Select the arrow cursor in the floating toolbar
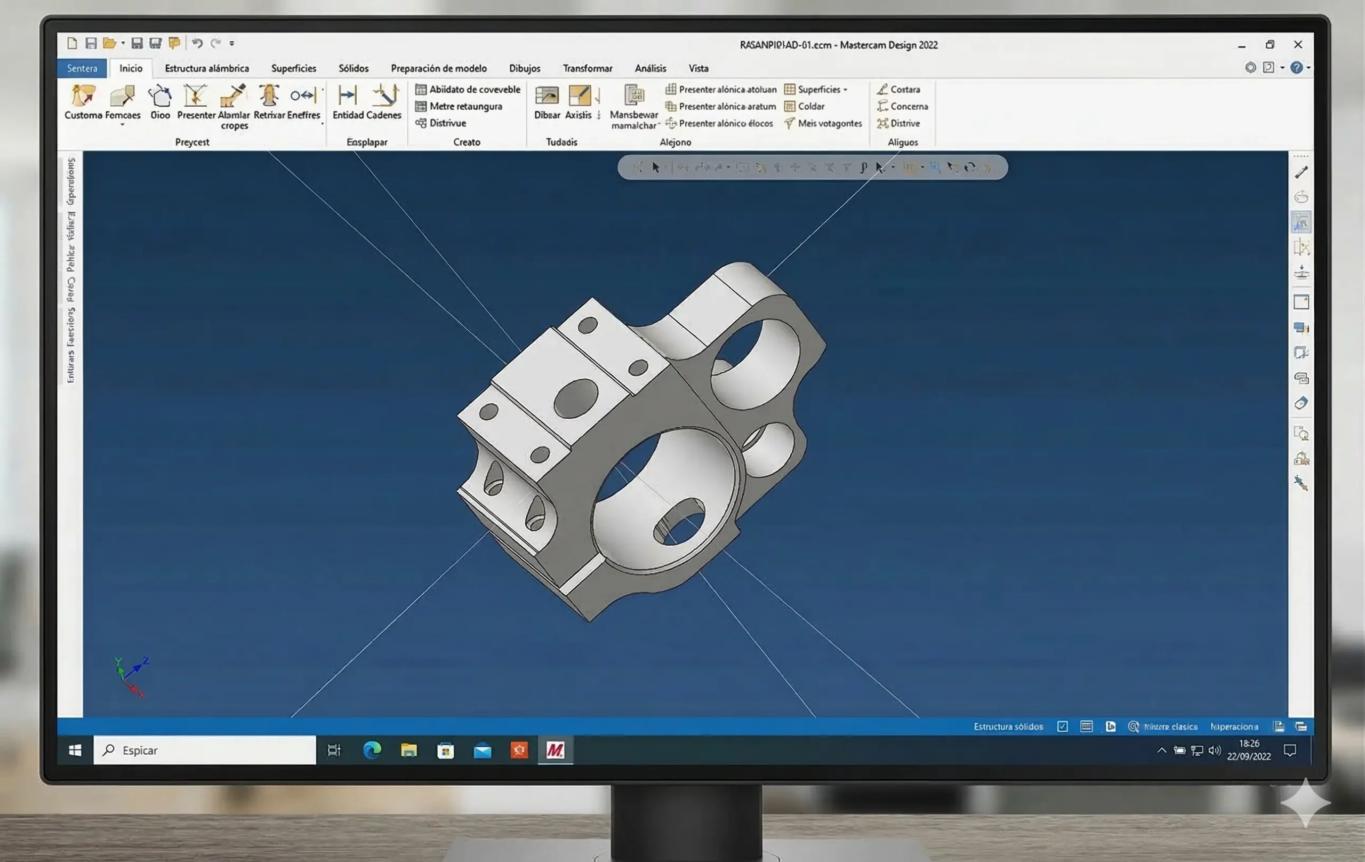 [x=655, y=167]
